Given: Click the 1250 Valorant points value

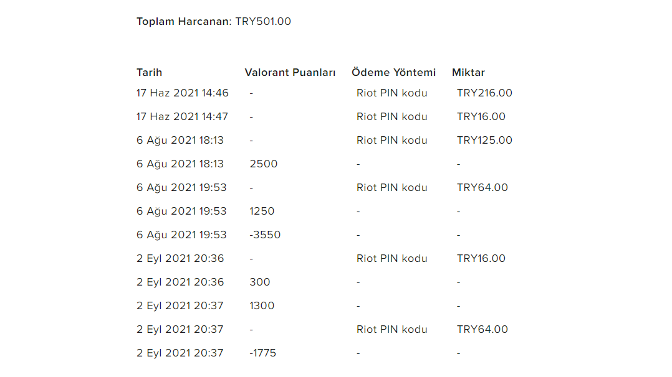Looking at the screenshot, I should (x=262, y=211).
